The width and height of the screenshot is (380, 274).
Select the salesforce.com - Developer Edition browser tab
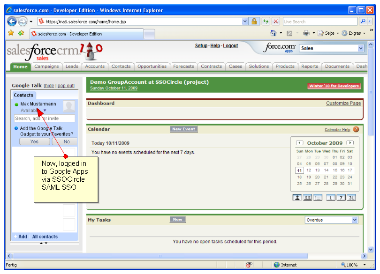pos(87,34)
